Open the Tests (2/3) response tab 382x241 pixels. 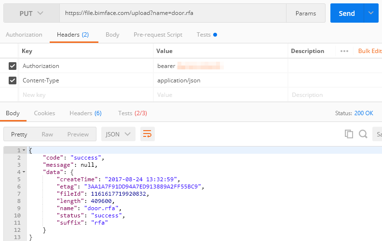click(133, 113)
